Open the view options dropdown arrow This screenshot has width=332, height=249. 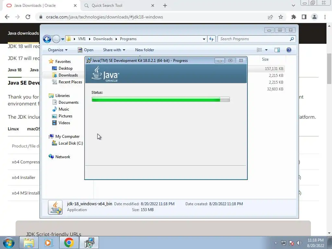[267, 50]
